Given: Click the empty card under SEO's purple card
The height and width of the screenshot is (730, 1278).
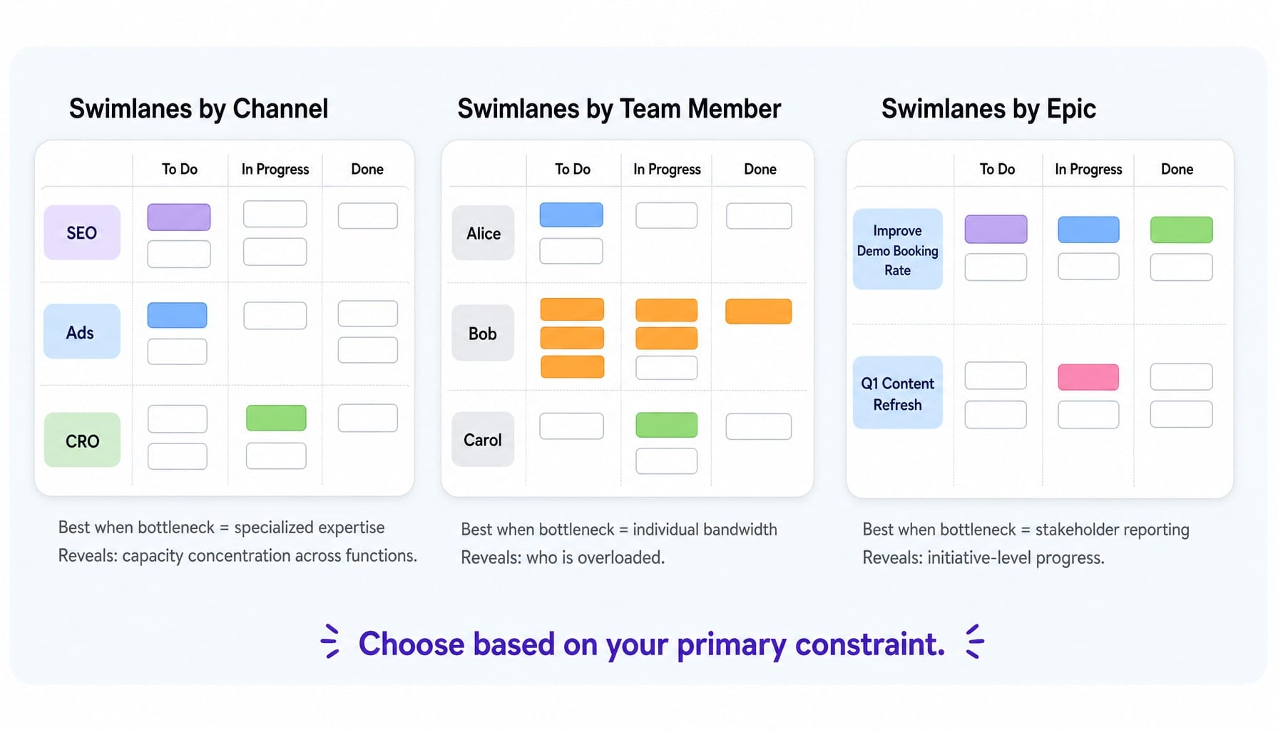Looking at the screenshot, I should pyautogui.click(x=179, y=254).
